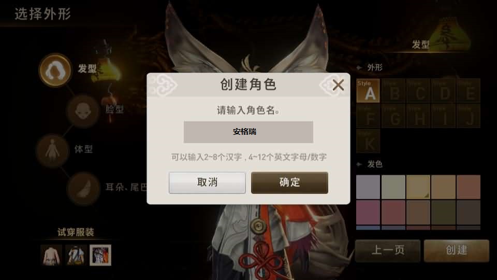Try on the second outfit thumbnail
Screen dimensions: 497x280
coord(76,255)
